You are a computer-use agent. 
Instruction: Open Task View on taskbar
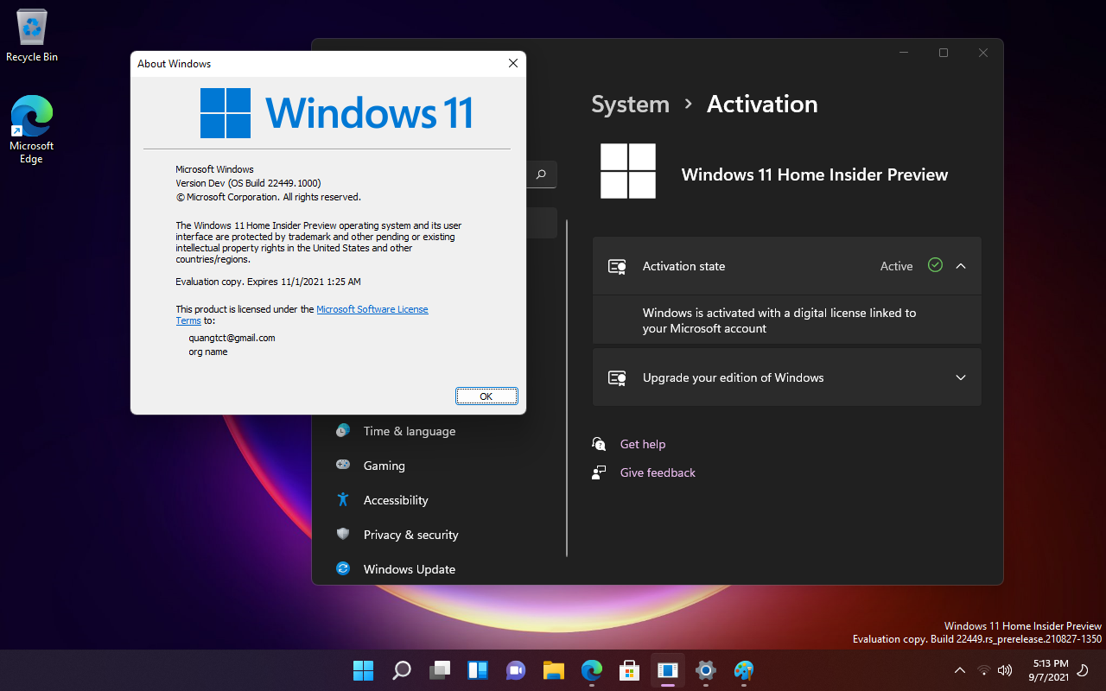(441, 670)
